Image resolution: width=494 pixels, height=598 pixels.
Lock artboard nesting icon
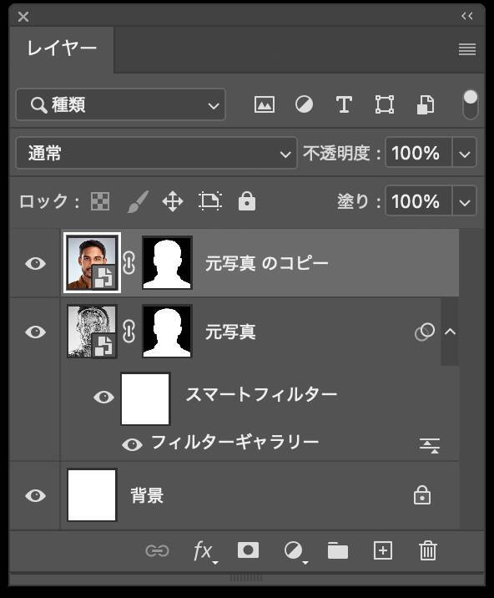[210, 200]
